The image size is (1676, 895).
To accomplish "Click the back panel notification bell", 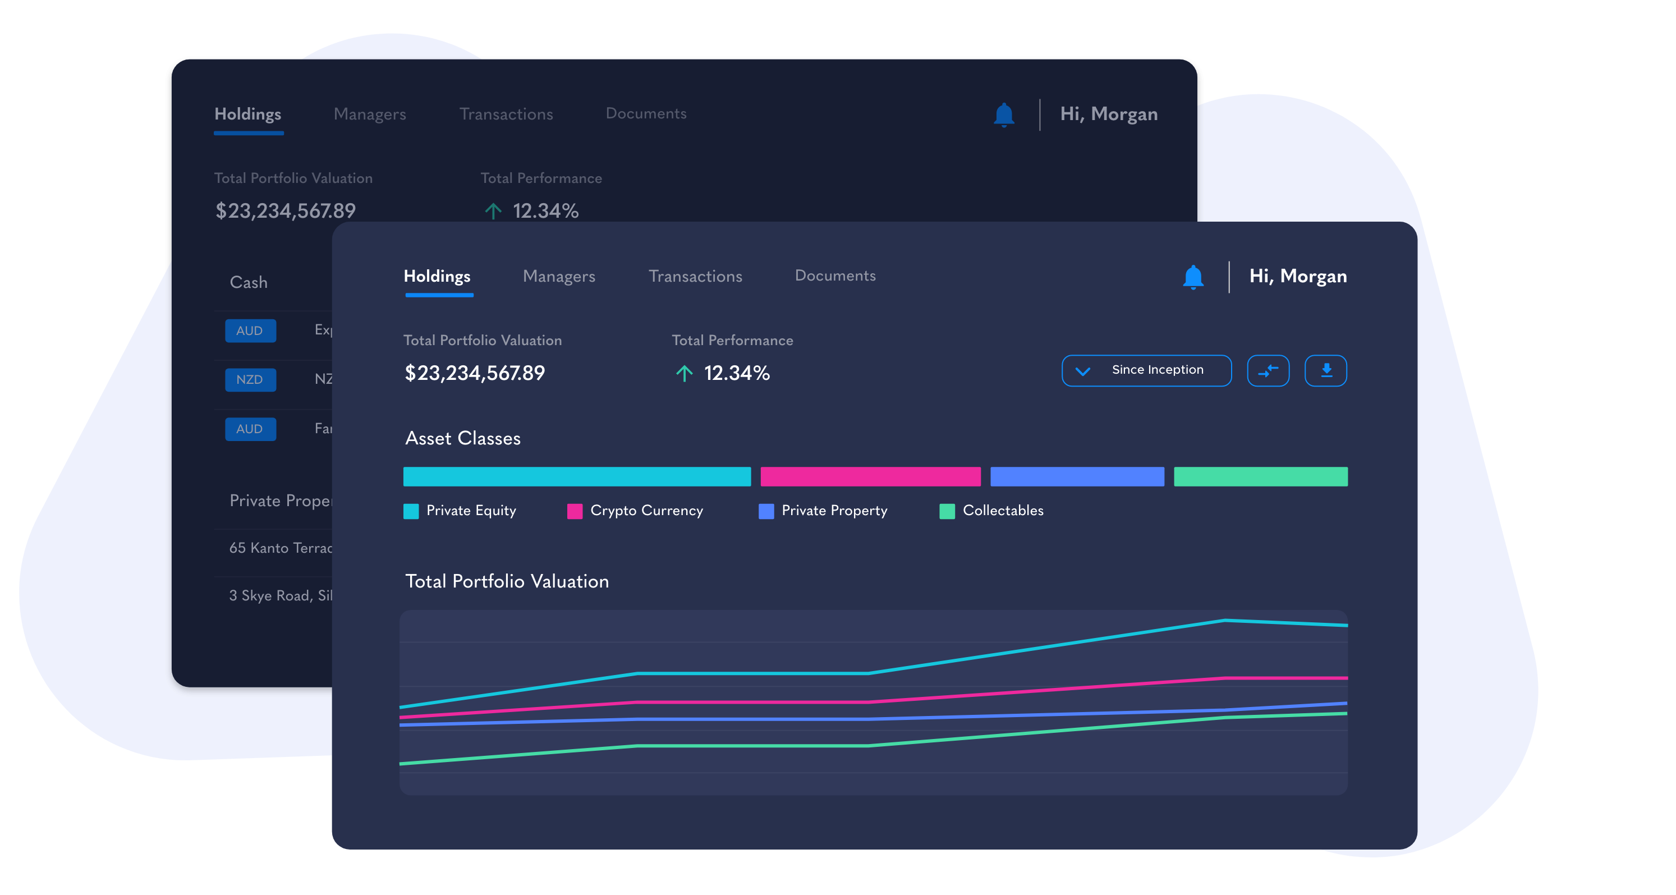I will tap(1003, 115).
